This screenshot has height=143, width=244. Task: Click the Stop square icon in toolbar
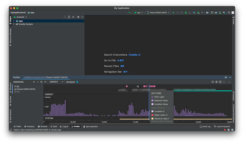(202, 13)
